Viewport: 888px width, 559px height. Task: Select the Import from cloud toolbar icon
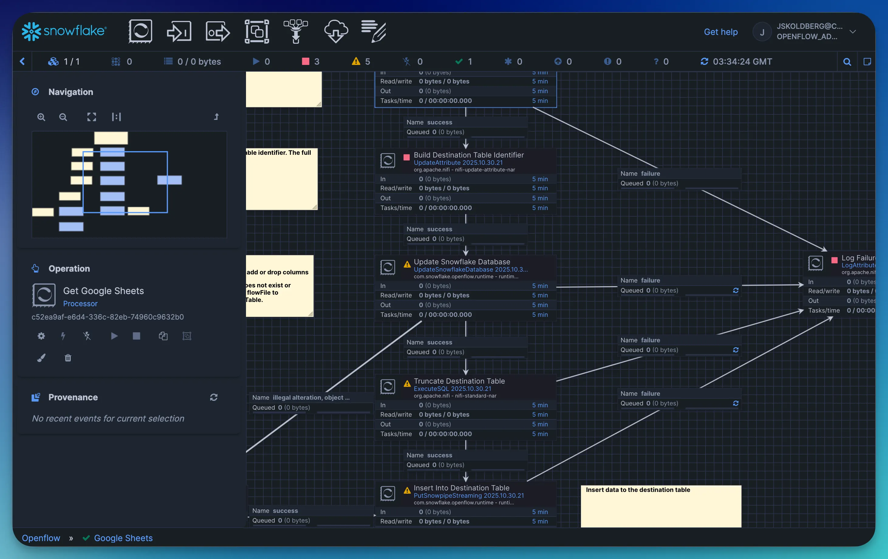click(336, 31)
